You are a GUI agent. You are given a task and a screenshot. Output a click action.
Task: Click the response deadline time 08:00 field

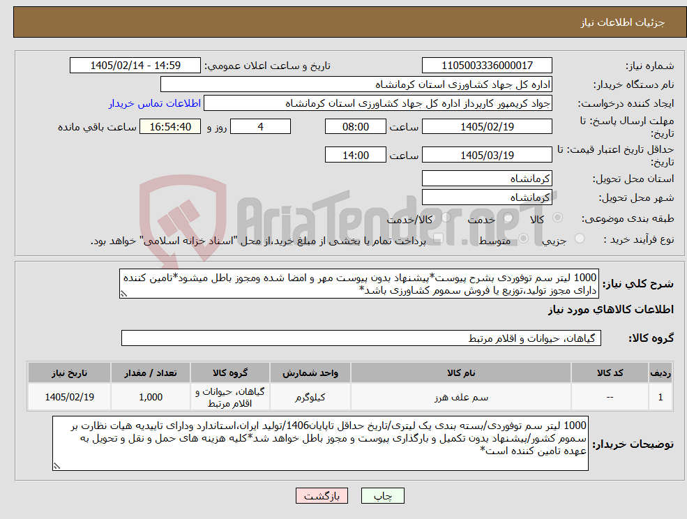coord(355,127)
